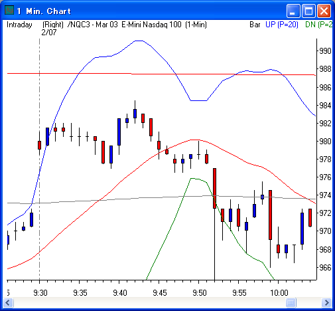The width and height of the screenshot is (335, 311).
Task: Click the /NQC3 E-Mini Nasdaq 100 symbol title
Action: point(137,25)
